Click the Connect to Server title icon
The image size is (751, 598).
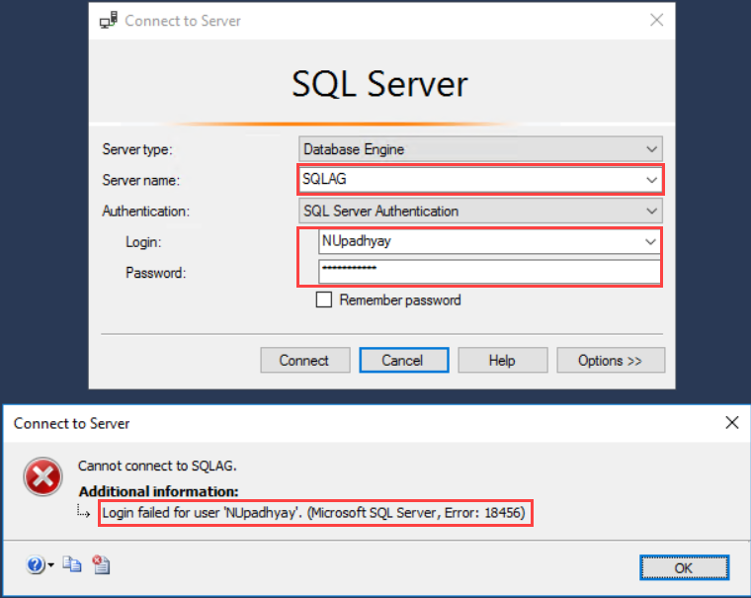coord(109,20)
